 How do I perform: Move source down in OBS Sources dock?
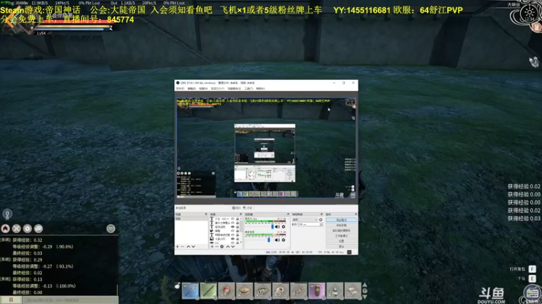(x=233, y=247)
